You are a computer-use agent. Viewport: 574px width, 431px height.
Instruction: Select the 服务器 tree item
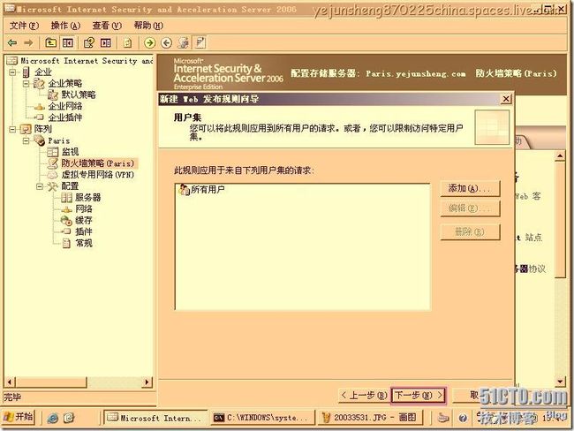87,197
